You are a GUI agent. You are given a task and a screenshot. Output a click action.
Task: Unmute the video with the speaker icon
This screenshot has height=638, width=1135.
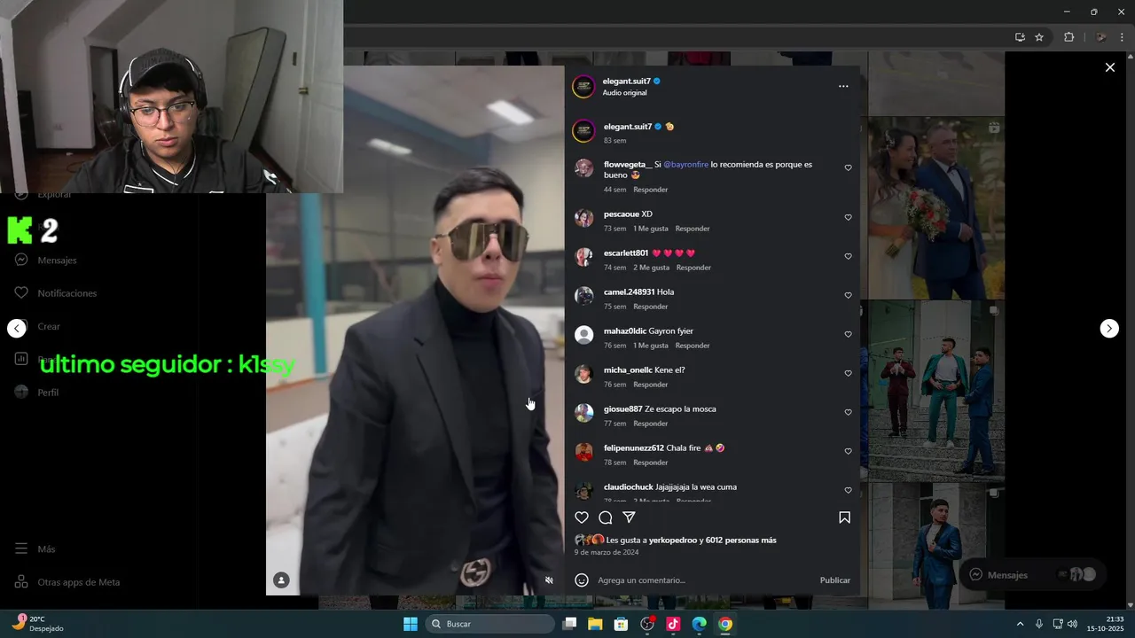pos(549,580)
